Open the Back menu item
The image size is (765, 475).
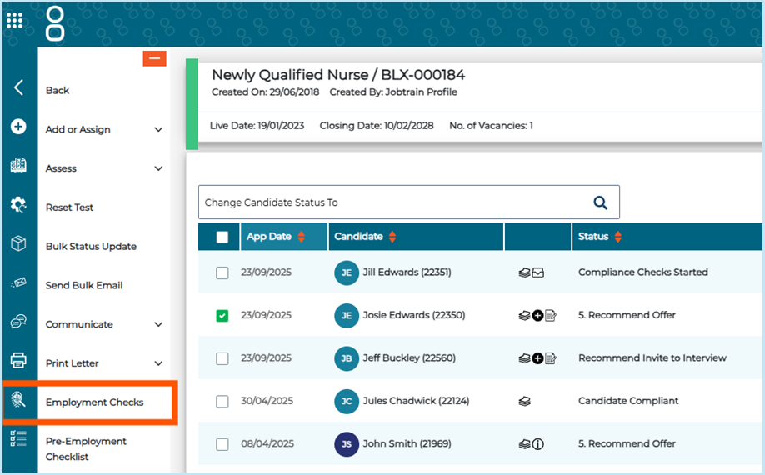click(x=57, y=91)
